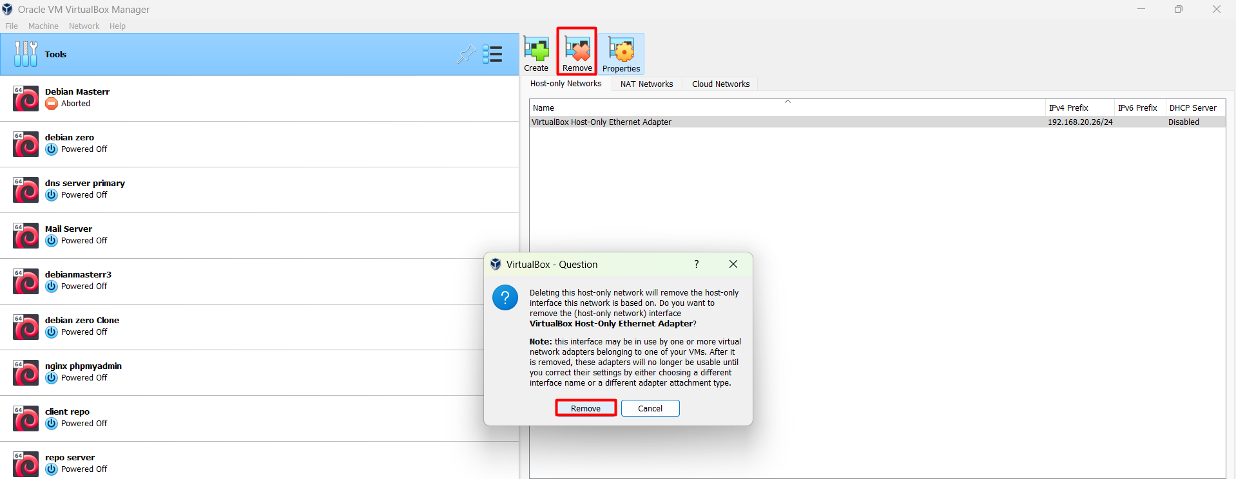Switch to the NAT Networks tab
This screenshot has width=1236, height=479.
(646, 84)
